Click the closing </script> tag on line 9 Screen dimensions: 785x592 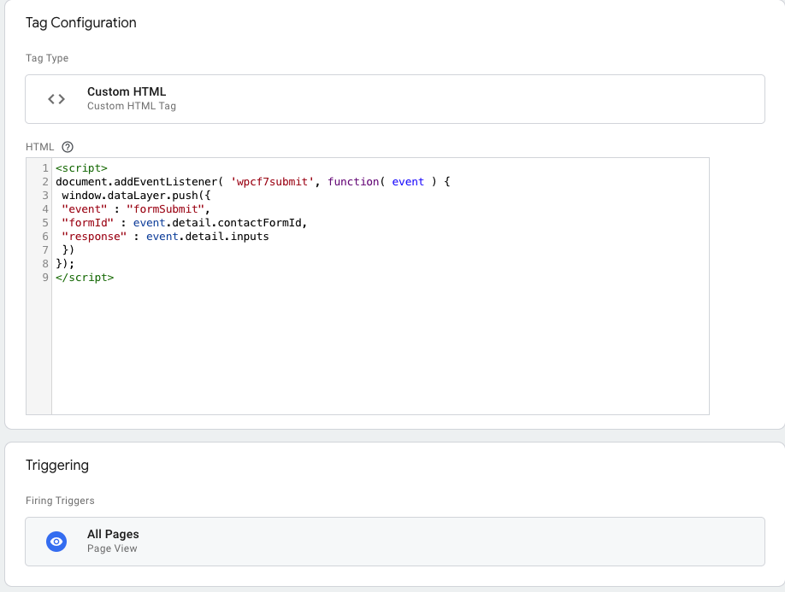tap(85, 278)
